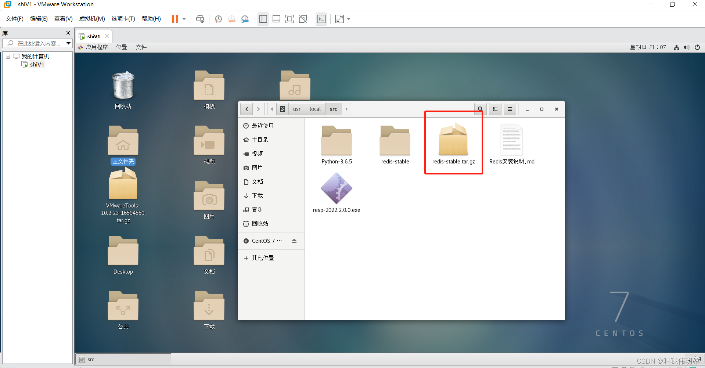Open 下载 in file manager sidebar
The image size is (705, 368).
[x=271, y=195]
